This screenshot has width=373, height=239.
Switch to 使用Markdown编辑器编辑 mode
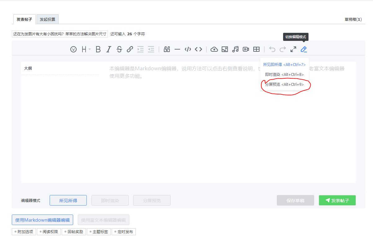(x=42, y=220)
